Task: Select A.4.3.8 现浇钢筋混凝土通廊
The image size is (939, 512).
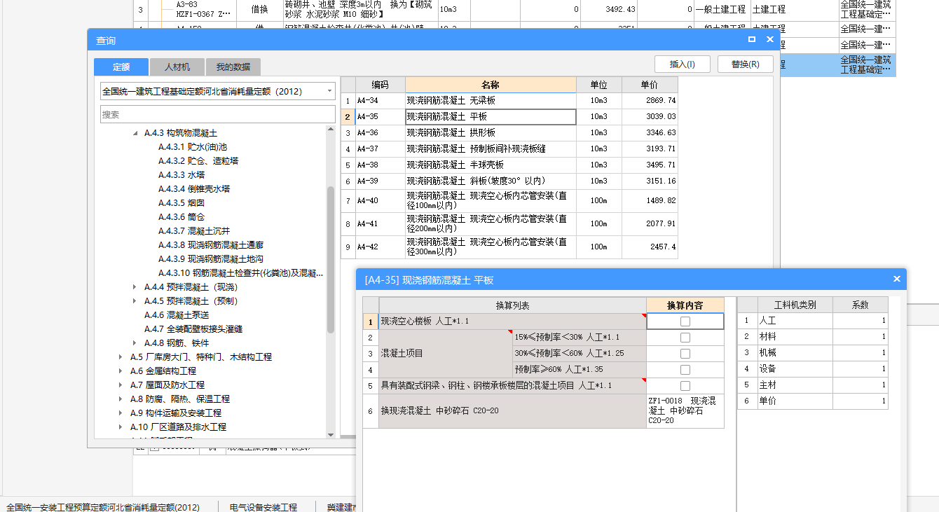Action: click(x=211, y=245)
